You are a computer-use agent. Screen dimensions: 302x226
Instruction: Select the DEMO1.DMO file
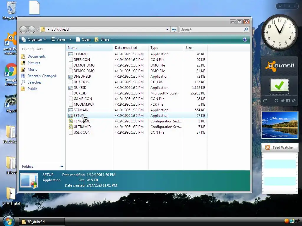pyautogui.click(x=137, y=65)
